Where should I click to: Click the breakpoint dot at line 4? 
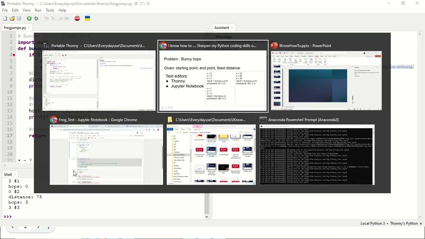(14, 55)
